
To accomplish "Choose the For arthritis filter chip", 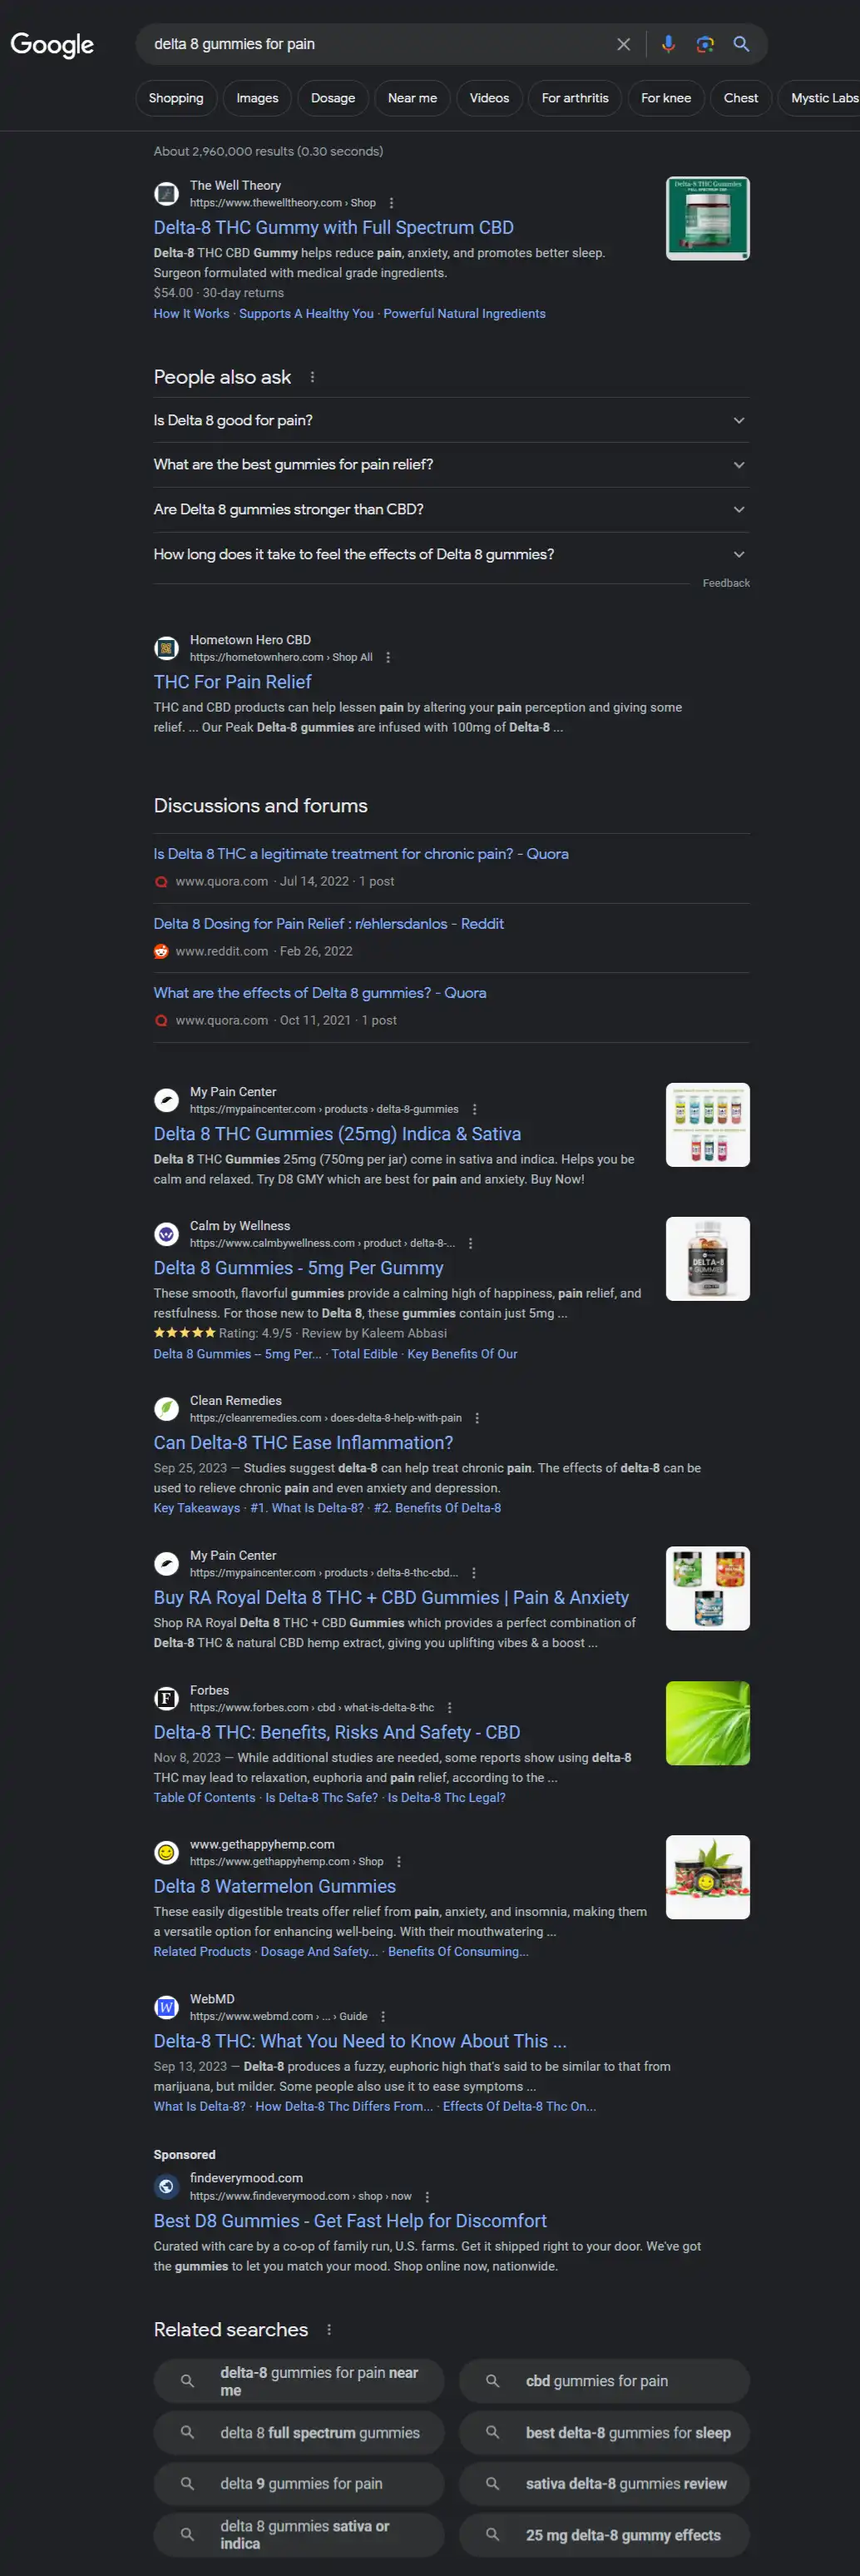I will click(x=575, y=98).
